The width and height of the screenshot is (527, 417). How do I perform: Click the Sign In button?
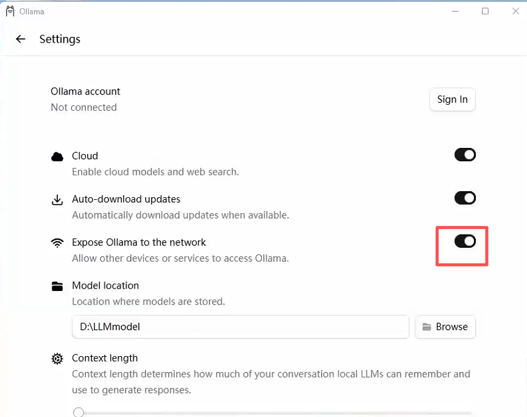coord(453,99)
